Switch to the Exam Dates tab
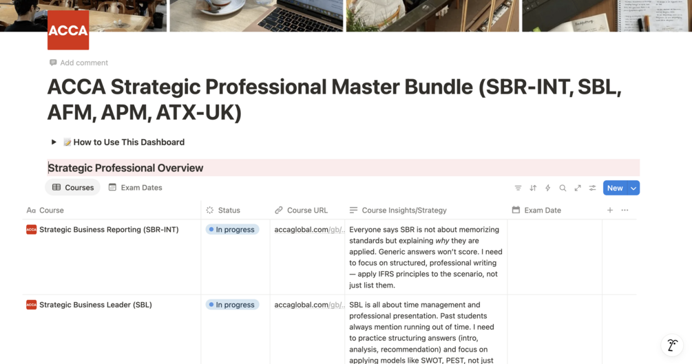The width and height of the screenshot is (692, 364). point(136,188)
